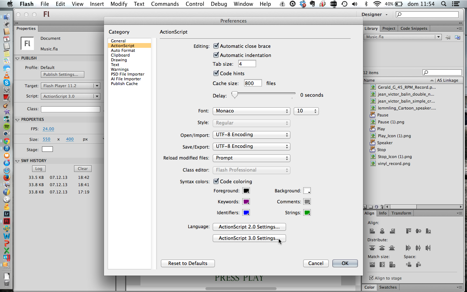Click Align horizontal center icon
The image size is (467, 292).
pos(382,231)
